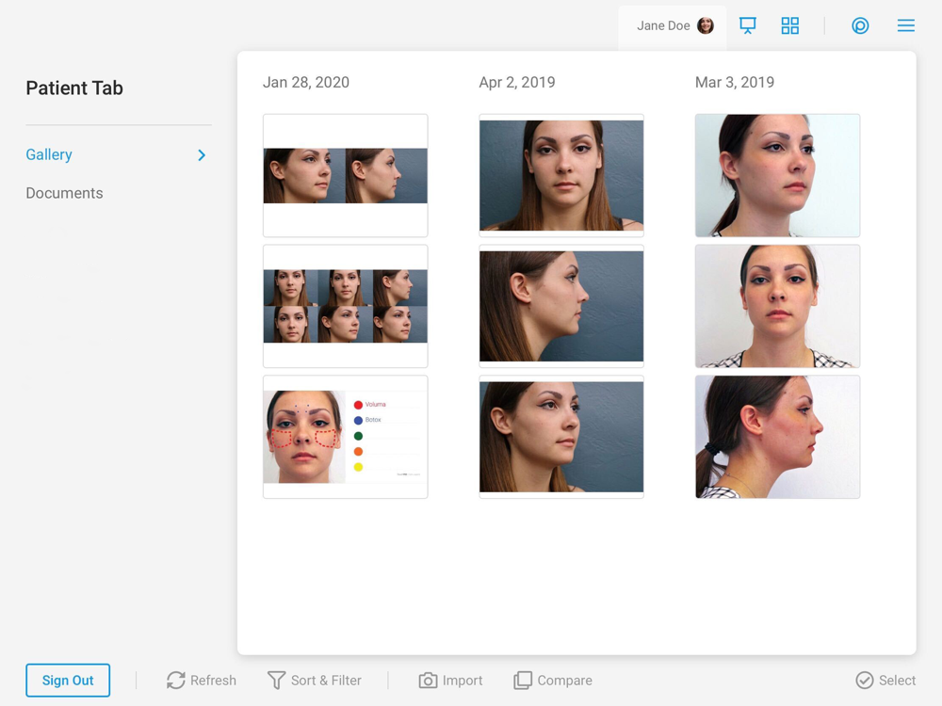
Task: Start Compare with stacked squares icon
Action: click(x=523, y=681)
